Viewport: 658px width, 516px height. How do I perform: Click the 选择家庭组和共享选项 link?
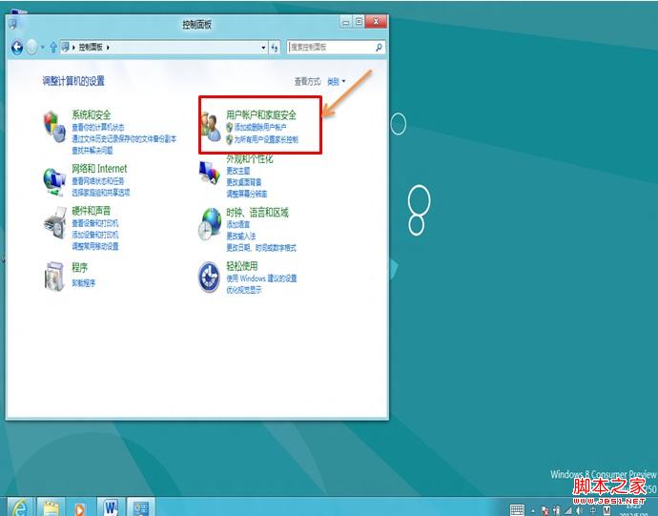[x=101, y=193]
